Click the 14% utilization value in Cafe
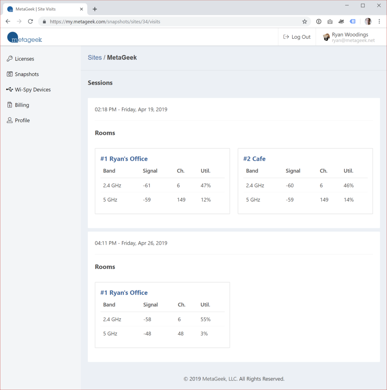 (x=348, y=200)
